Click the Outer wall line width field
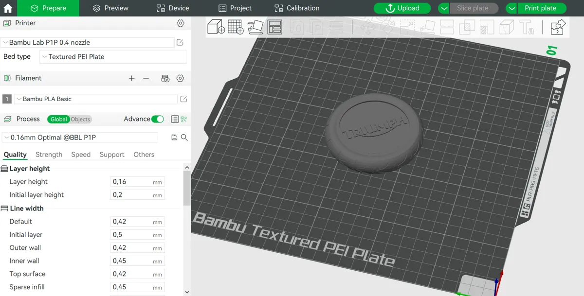This screenshot has height=296, width=584. pos(137,248)
